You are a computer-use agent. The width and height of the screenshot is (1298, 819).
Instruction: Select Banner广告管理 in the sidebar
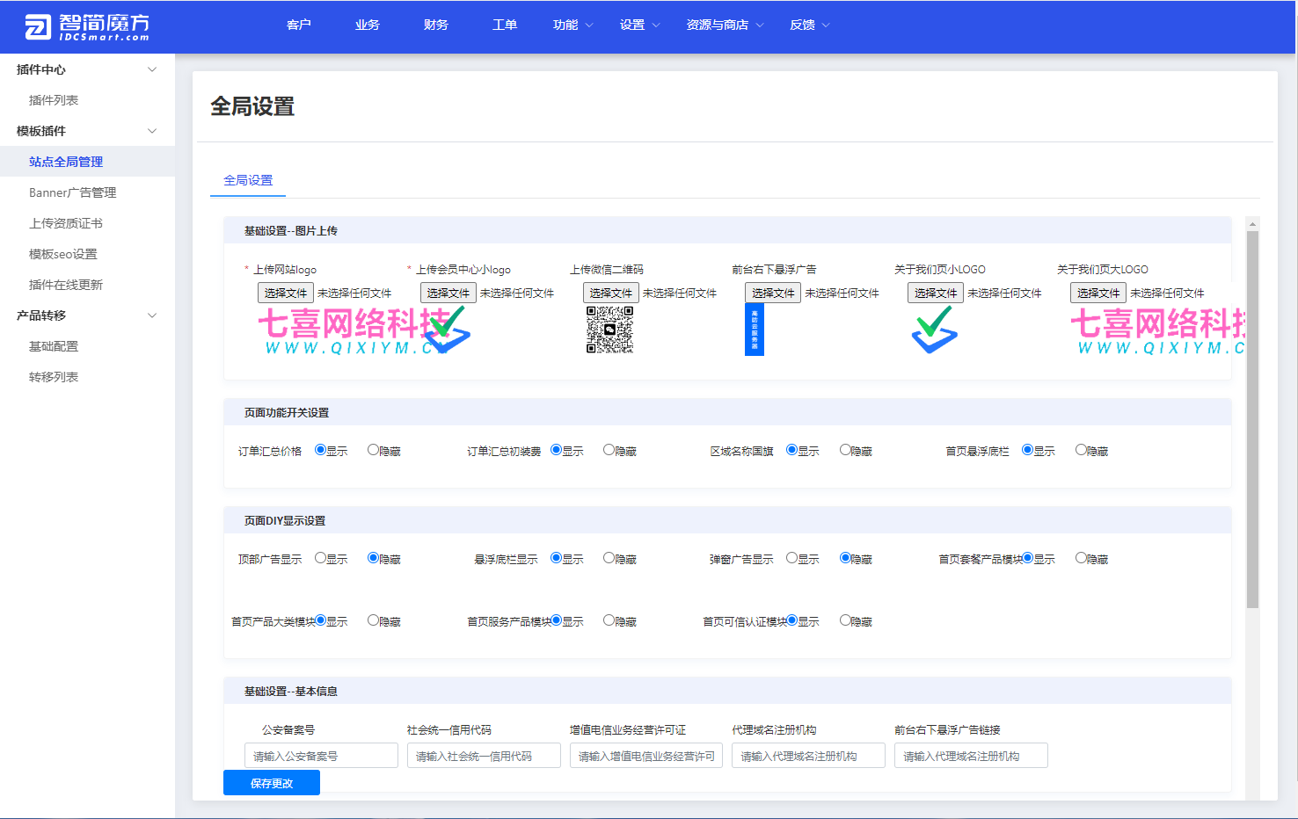tap(73, 192)
